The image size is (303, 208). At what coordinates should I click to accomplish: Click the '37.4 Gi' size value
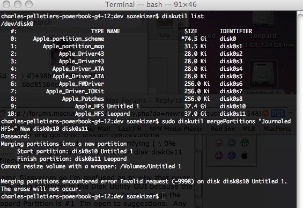tap(196, 107)
